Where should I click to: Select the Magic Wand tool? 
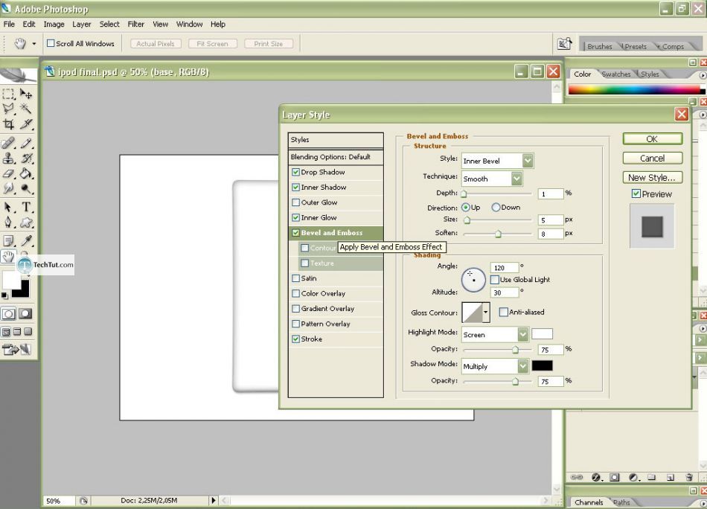pyautogui.click(x=26, y=108)
